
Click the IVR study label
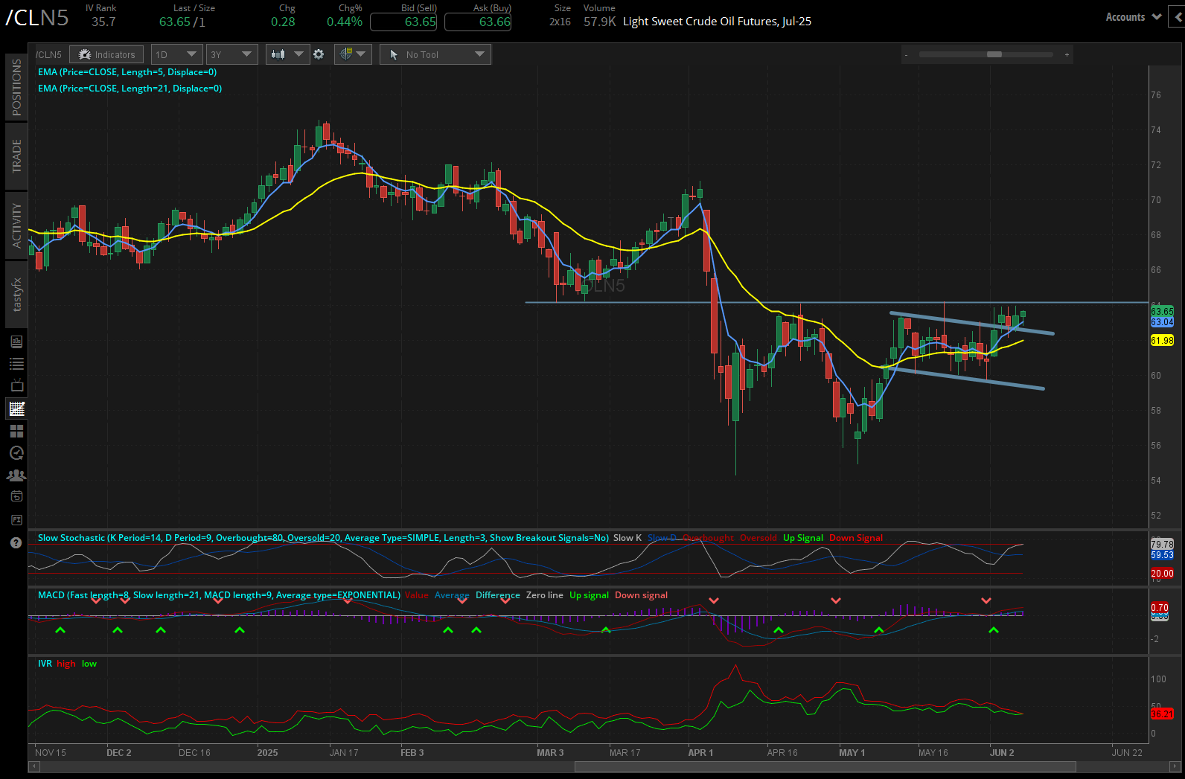point(45,664)
